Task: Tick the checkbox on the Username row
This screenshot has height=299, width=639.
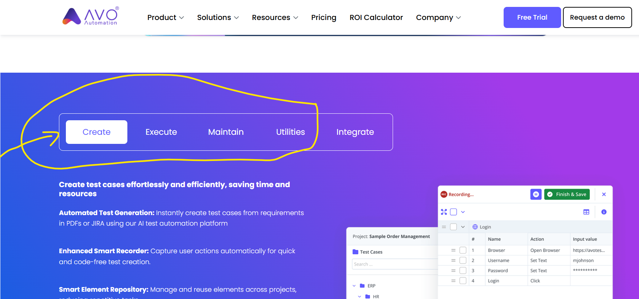Action: point(463,260)
